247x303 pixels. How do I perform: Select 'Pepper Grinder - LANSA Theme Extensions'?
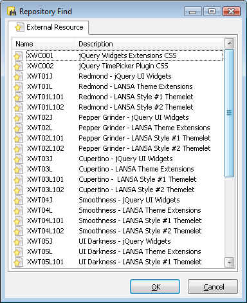point(144,128)
